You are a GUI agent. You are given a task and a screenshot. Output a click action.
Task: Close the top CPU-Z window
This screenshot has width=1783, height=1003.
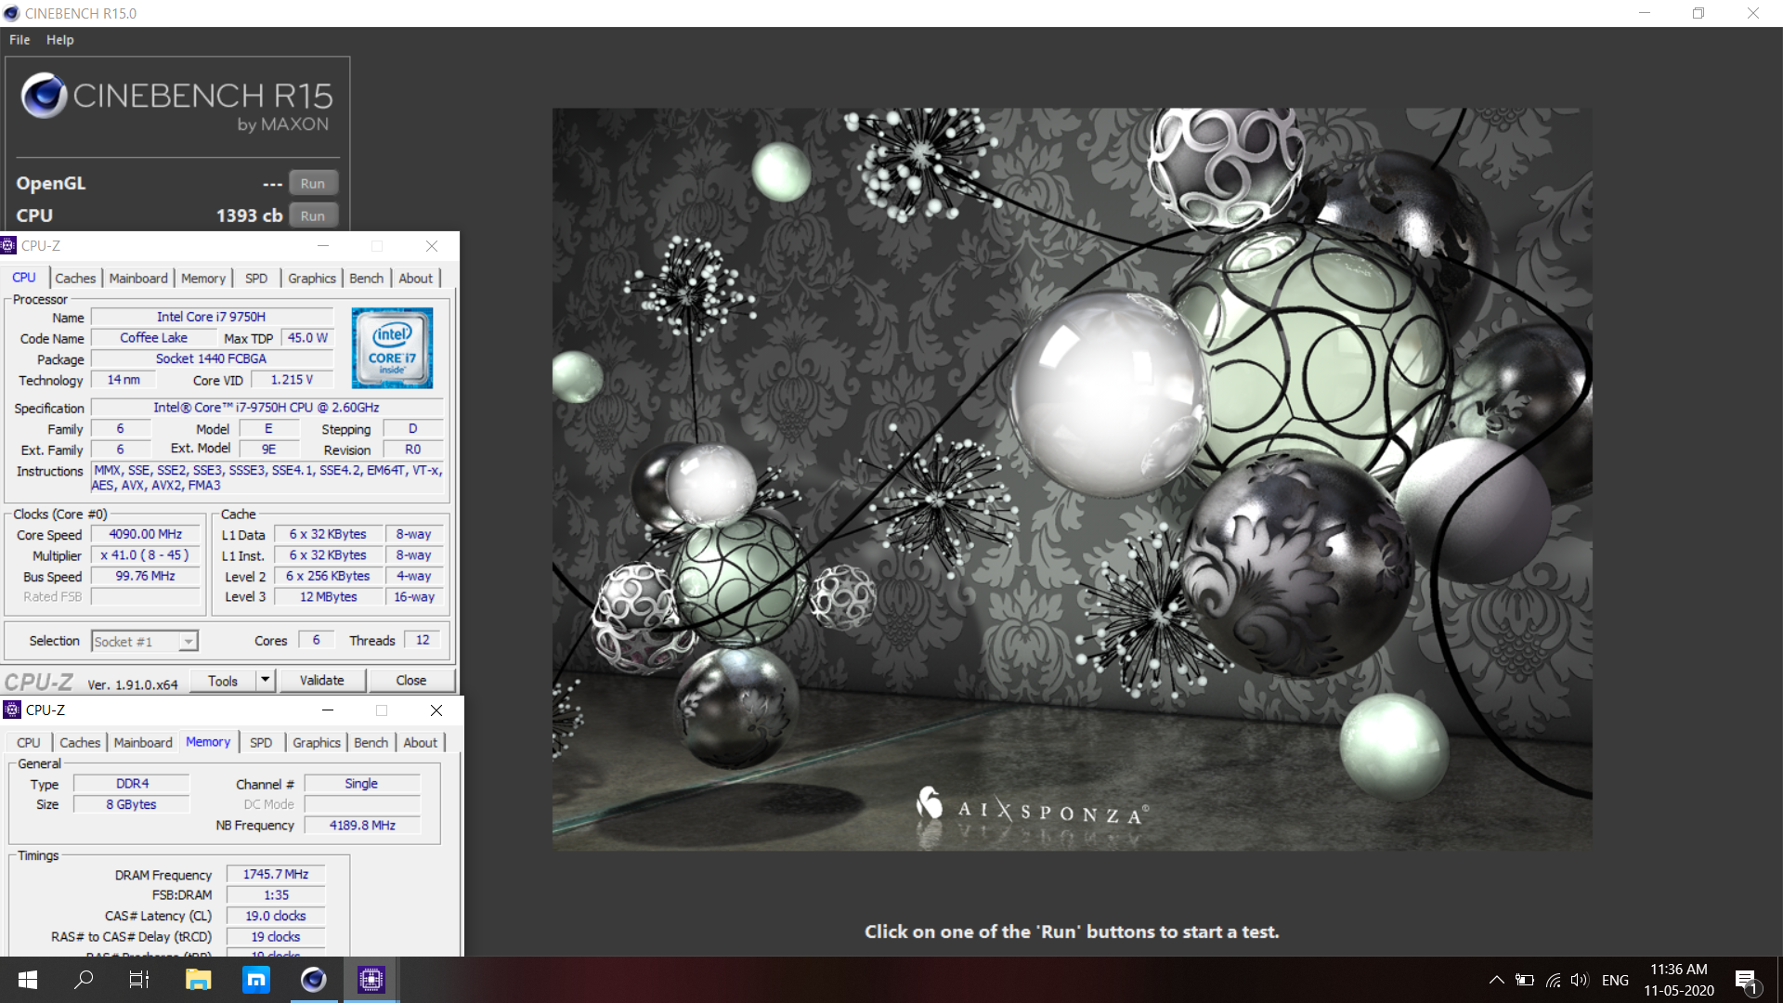click(x=432, y=246)
